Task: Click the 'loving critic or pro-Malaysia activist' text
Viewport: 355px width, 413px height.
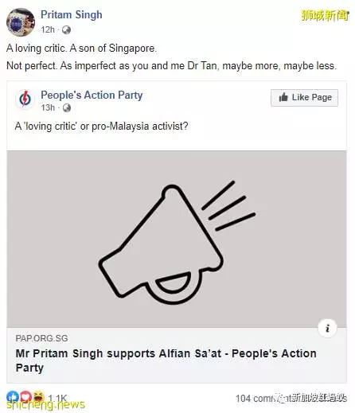Action: click(x=101, y=126)
